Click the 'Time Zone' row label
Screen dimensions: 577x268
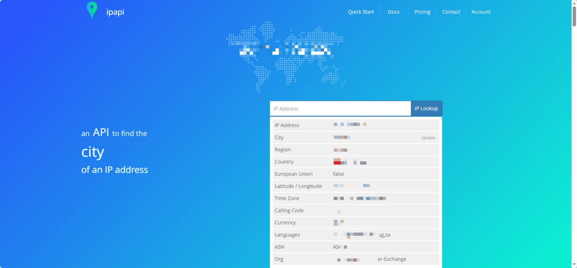[x=287, y=199]
